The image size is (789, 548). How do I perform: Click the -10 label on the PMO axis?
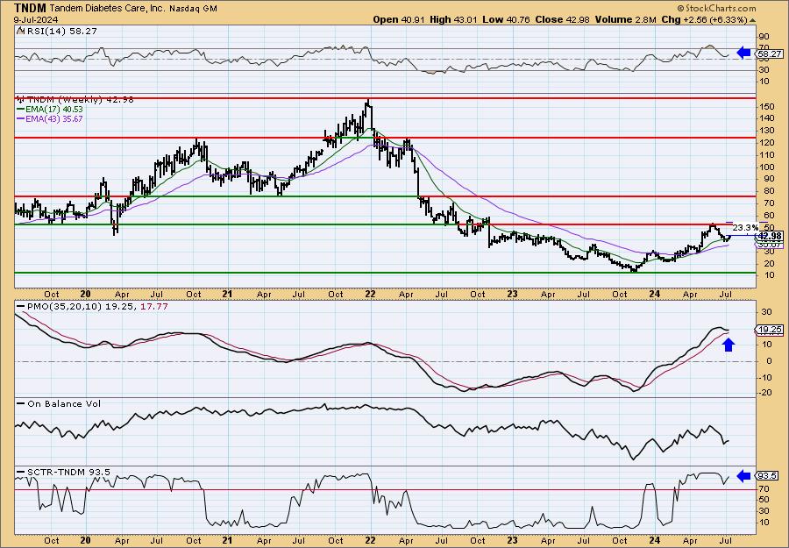click(x=764, y=377)
